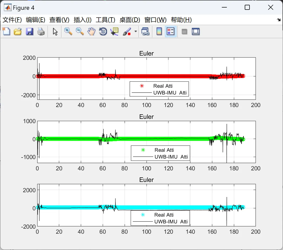Image resolution: width=283 pixels, height=250 pixels.
Task: Open the 工具(T) menu
Action: 105,20
